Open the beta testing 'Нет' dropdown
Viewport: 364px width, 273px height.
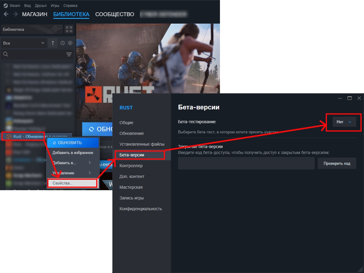click(344, 122)
